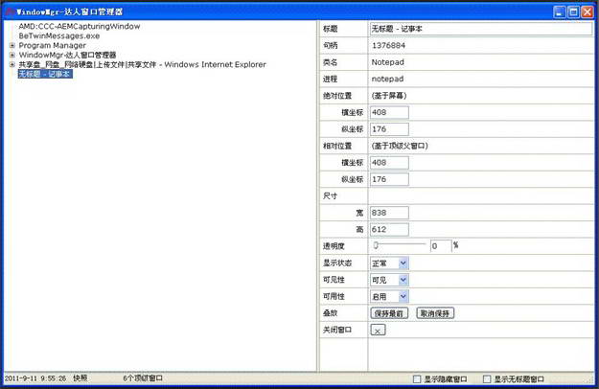599x389 pixels.
Task: Select the WindowMgr-达人窗口管理器 entry
Action: (67, 55)
